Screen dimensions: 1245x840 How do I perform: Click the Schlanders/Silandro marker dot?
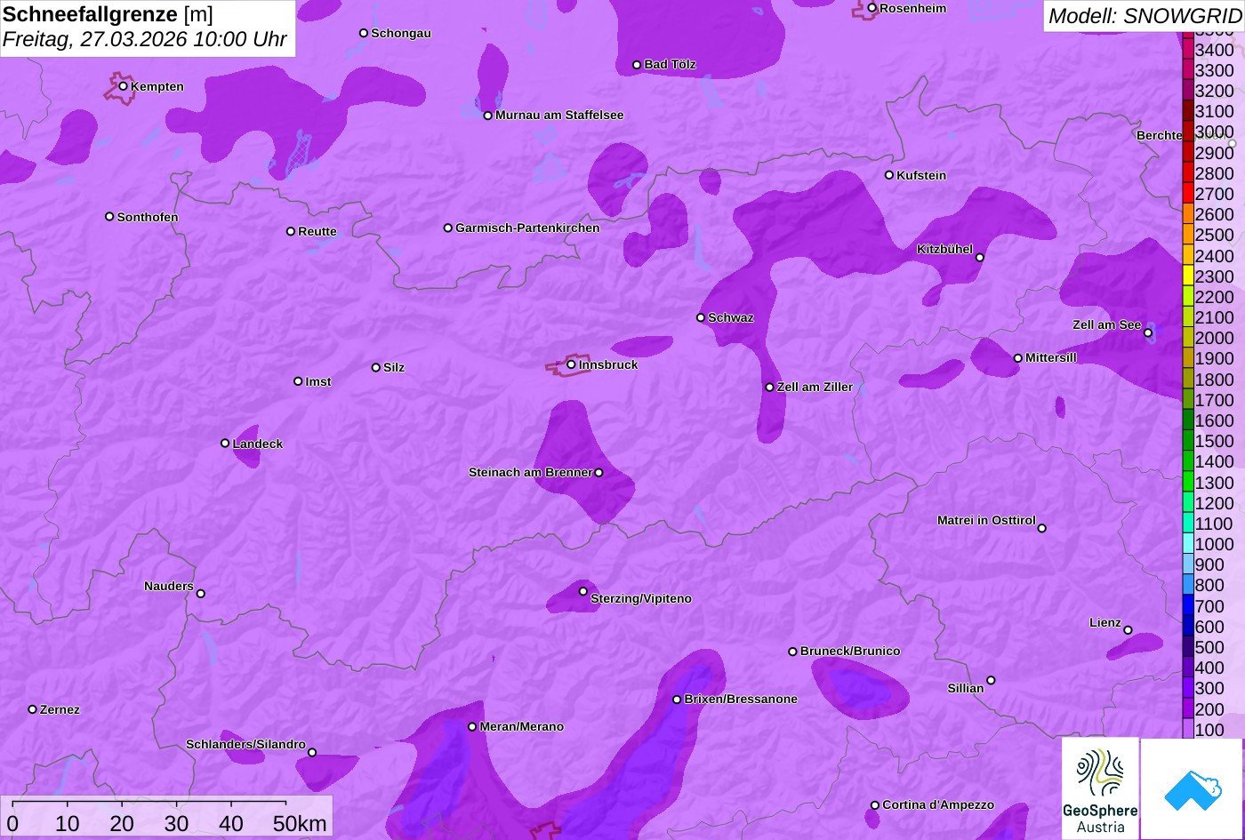click(x=312, y=753)
